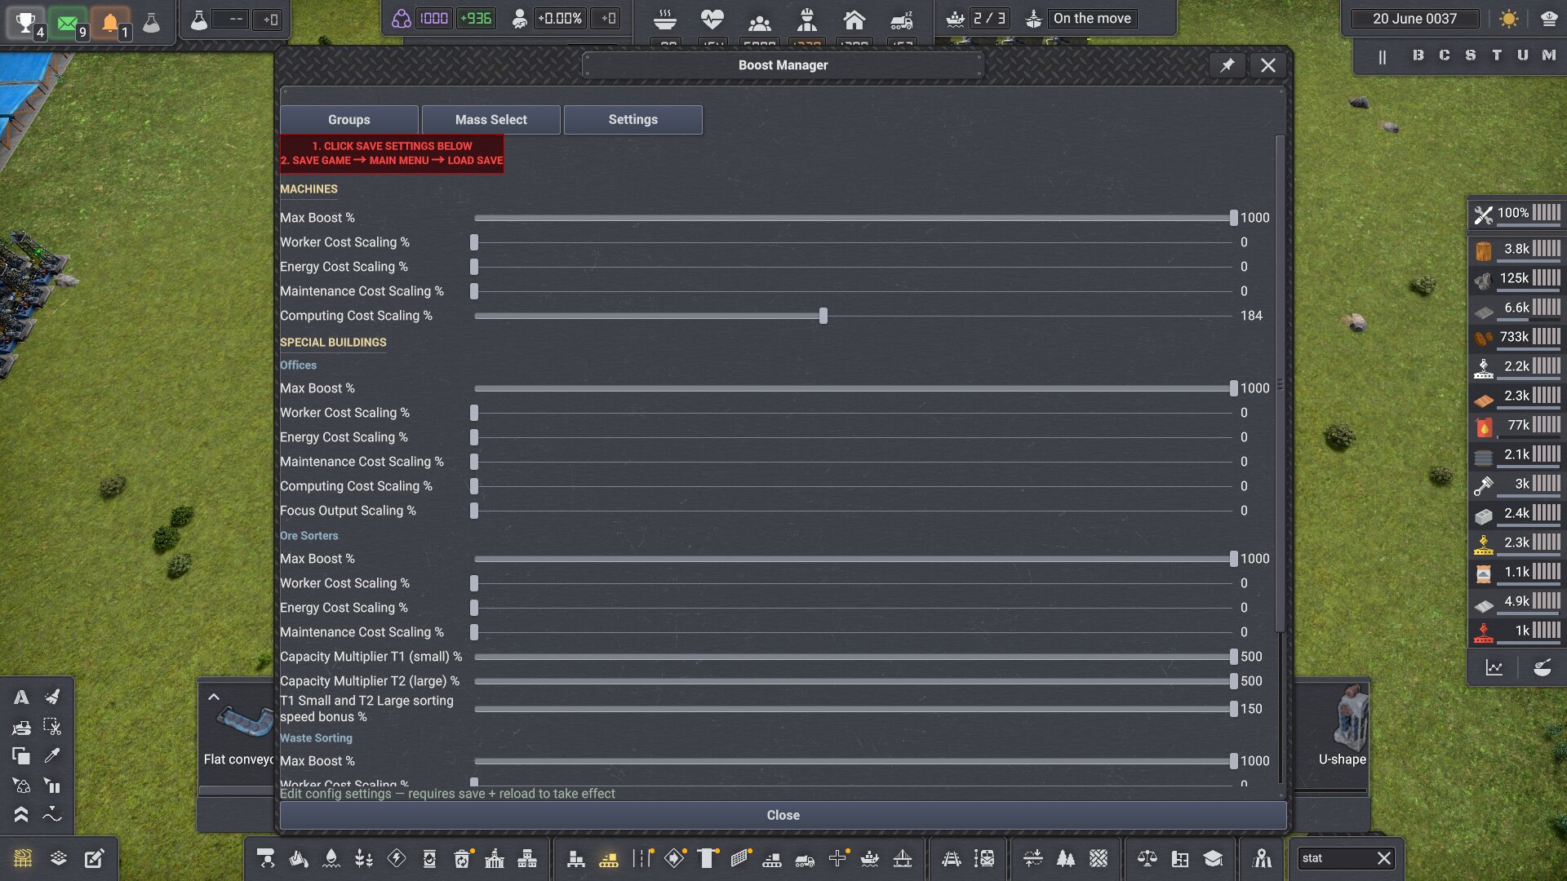Toggle the sun day-night icon
The width and height of the screenshot is (1567, 881).
pyautogui.click(x=1508, y=18)
